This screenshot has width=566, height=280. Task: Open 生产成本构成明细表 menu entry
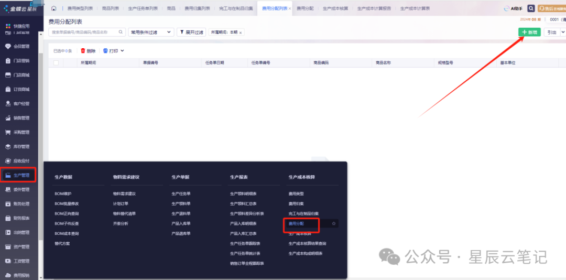306,253
